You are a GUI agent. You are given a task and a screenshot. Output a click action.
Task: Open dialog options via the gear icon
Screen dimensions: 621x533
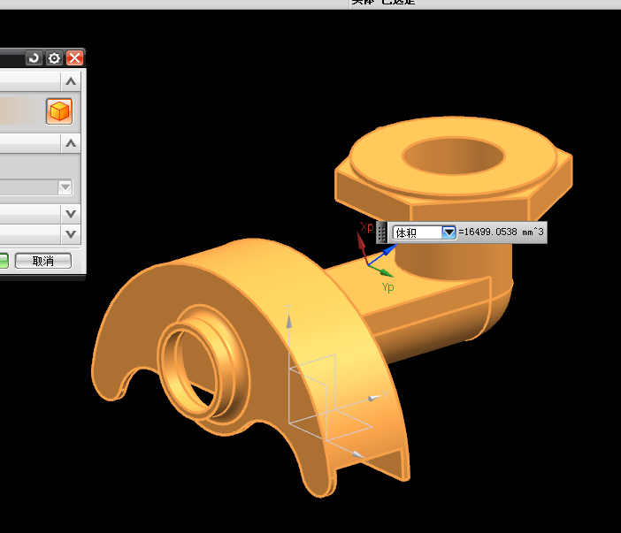[x=54, y=58]
